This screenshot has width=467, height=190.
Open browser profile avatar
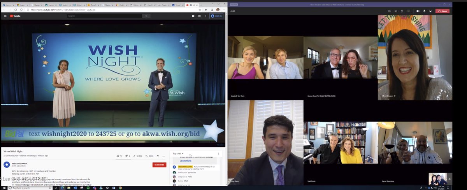(218, 9)
